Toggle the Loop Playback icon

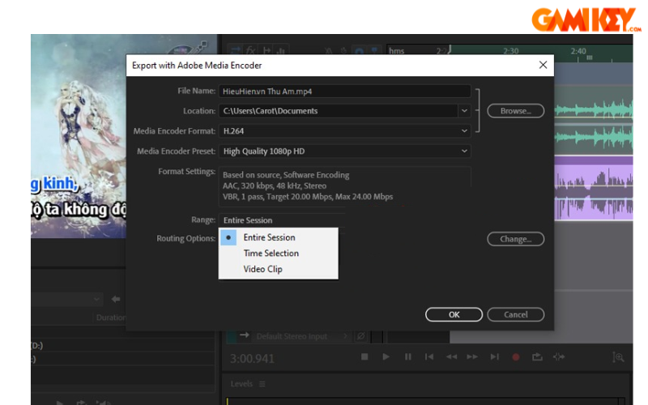(x=537, y=356)
